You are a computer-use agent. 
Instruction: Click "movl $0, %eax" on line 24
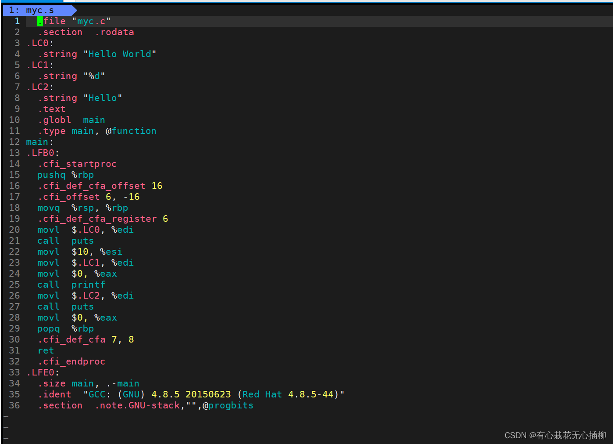coord(77,274)
